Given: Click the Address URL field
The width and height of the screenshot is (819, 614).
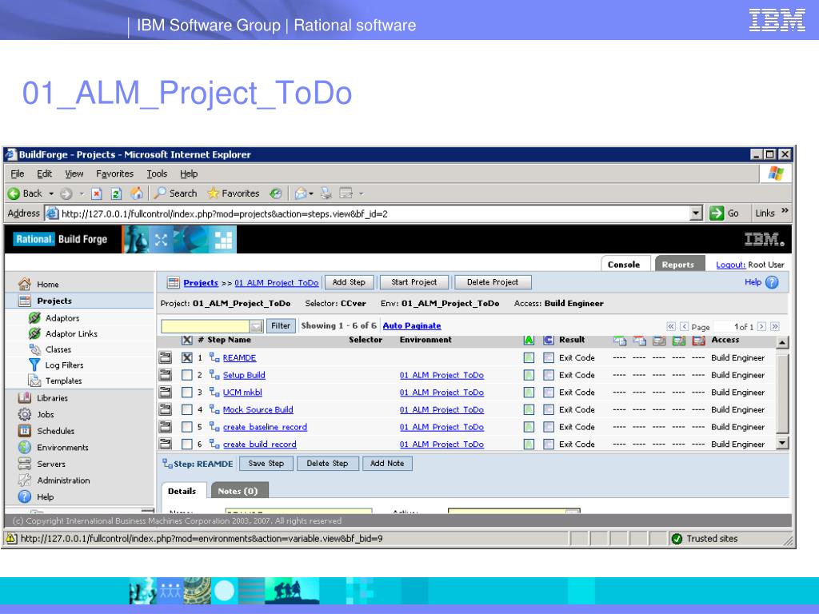Looking at the screenshot, I should (375, 213).
